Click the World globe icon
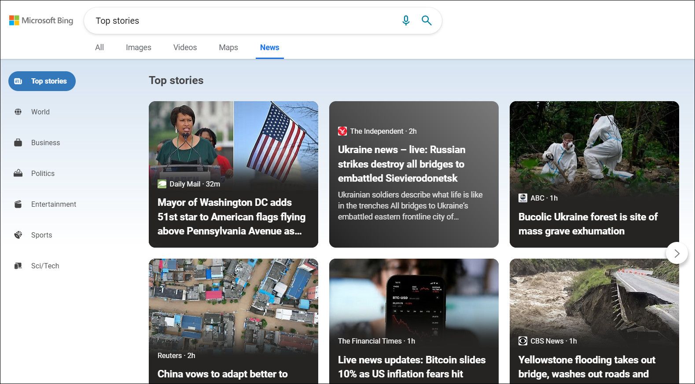The image size is (695, 384). [x=18, y=112]
